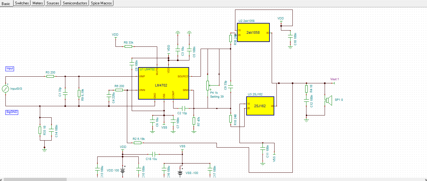The width and height of the screenshot is (427, 181).
Task: Select resistor R38 at 2sk1058 gate
Action: click(231, 38)
